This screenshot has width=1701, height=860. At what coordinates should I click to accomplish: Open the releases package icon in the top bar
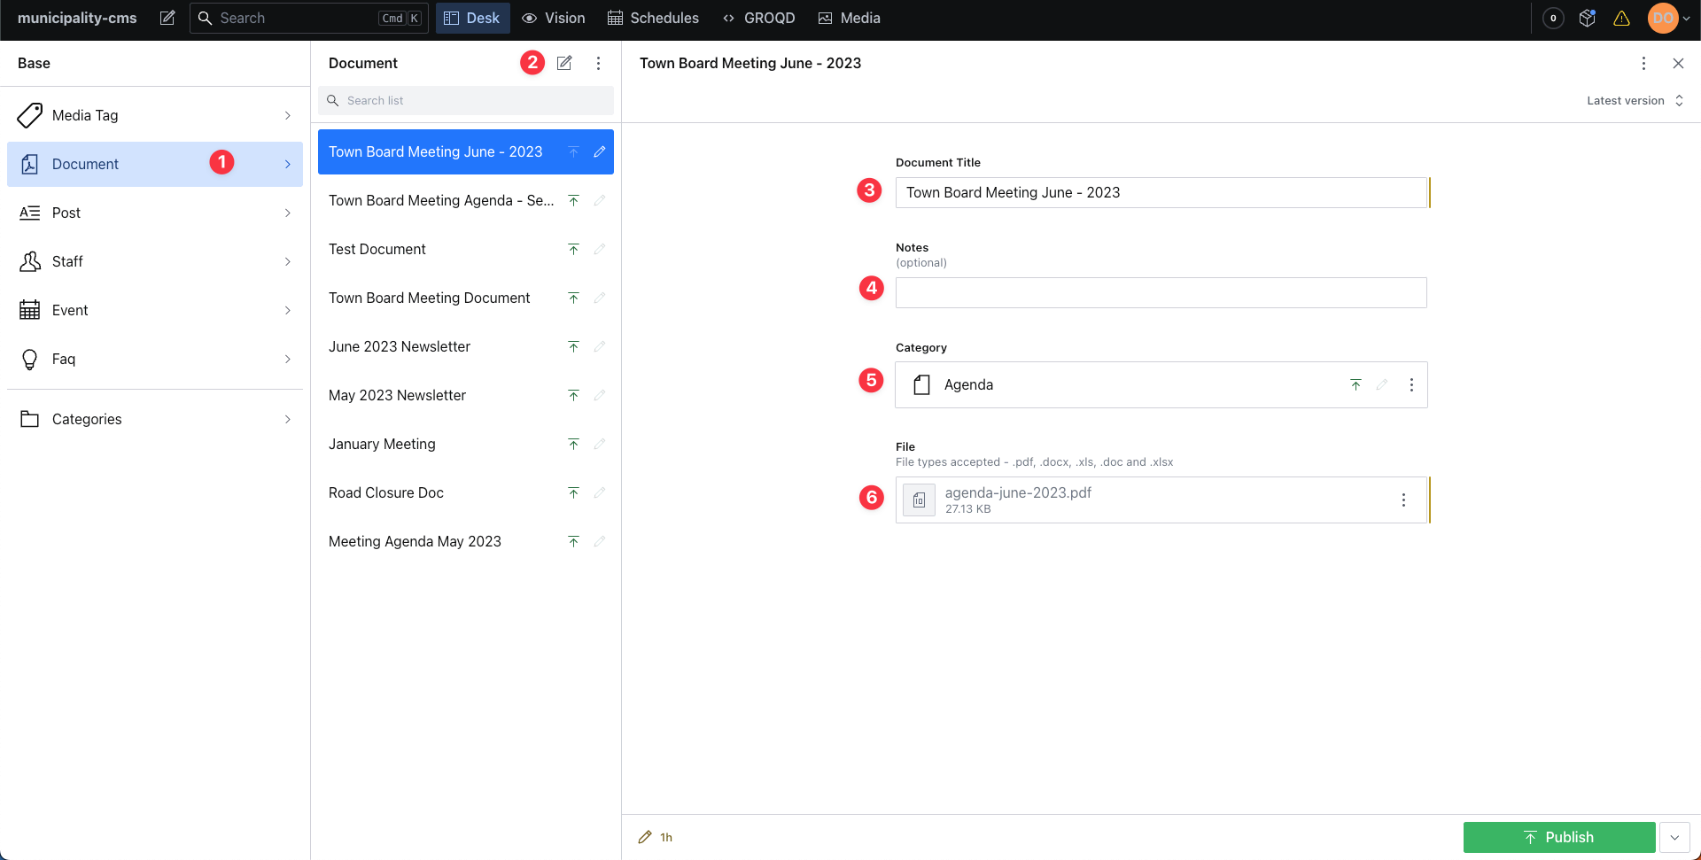point(1587,18)
